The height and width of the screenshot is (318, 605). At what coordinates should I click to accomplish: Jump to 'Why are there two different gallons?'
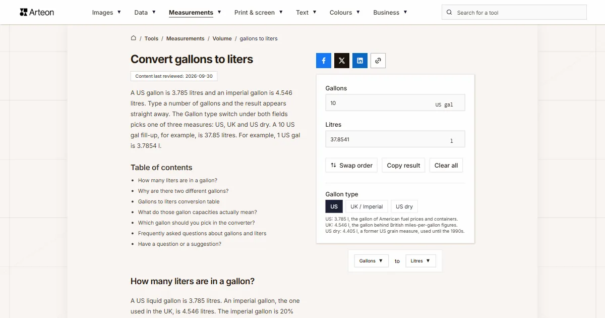click(184, 191)
